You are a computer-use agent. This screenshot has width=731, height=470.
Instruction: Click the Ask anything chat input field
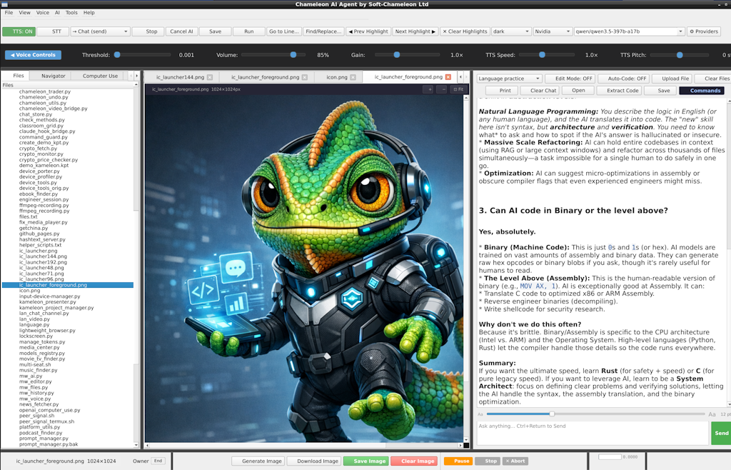coord(592,433)
